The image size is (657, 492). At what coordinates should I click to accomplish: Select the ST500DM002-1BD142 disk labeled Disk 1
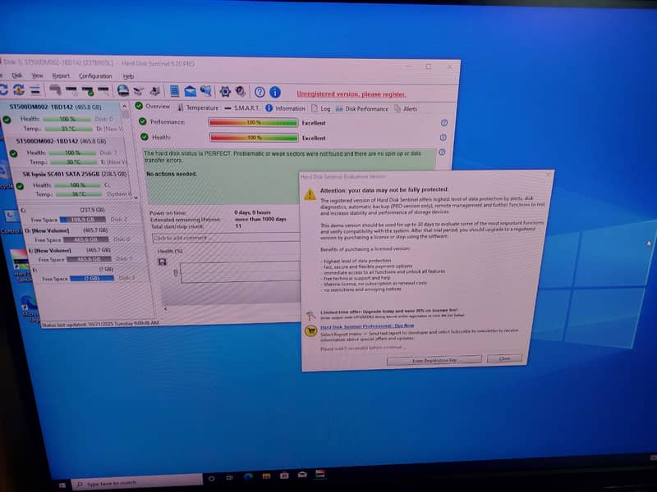(67, 152)
